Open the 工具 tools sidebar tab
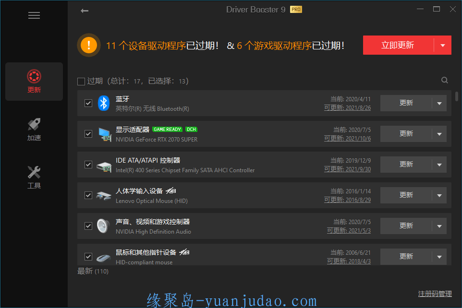Image resolution: width=462 pixels, height=308 pixels. pyautogui.click(x=34, y=177)
